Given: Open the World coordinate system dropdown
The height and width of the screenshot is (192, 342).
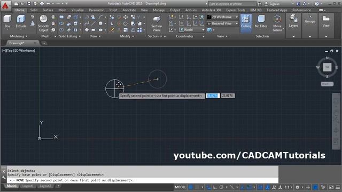Looking at the screenshot, I should point(192,30).
